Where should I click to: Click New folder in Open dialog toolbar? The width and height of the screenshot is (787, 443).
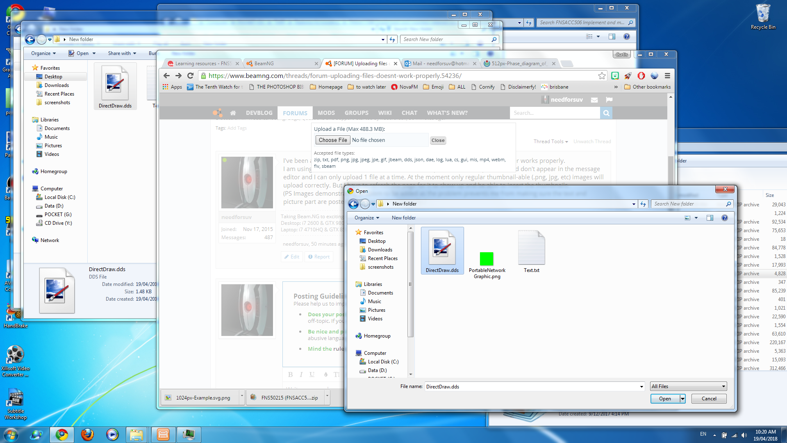403,218
